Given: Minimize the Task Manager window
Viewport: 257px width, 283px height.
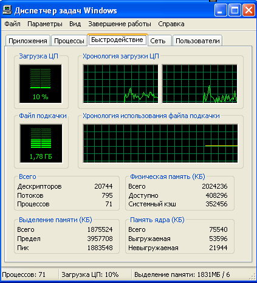Looking at the screenshot, I should [x=221, y=10].
